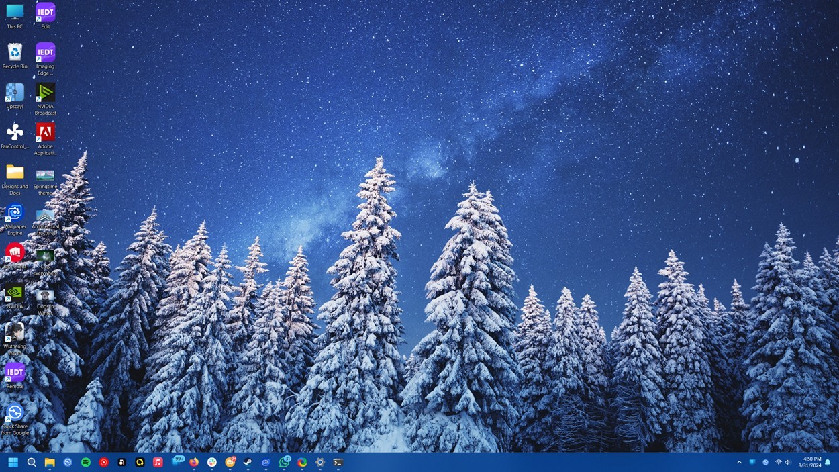This screenshot has width=839, height=472.
Task: Open the notifications bell icon
Action: 828,462
